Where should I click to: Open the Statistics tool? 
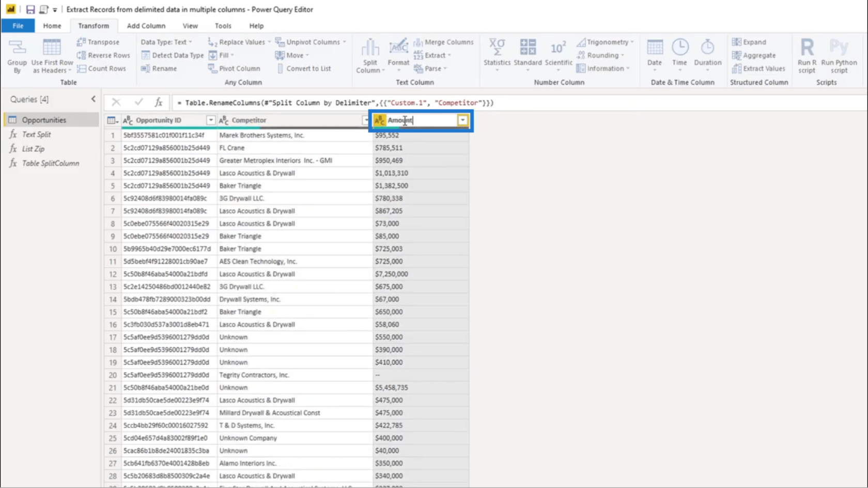[497, 55]
